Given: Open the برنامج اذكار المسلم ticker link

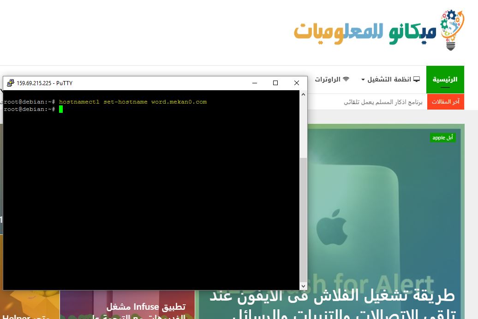Looking at the screenshot, I should click(383, 102).
